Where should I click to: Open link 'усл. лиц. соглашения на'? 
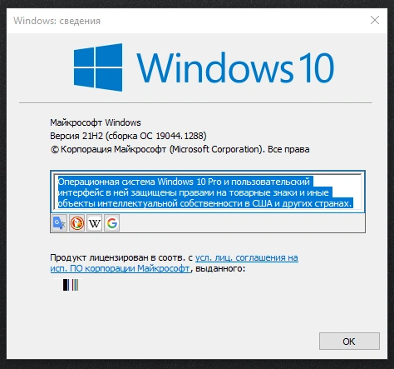pos(247,257)
